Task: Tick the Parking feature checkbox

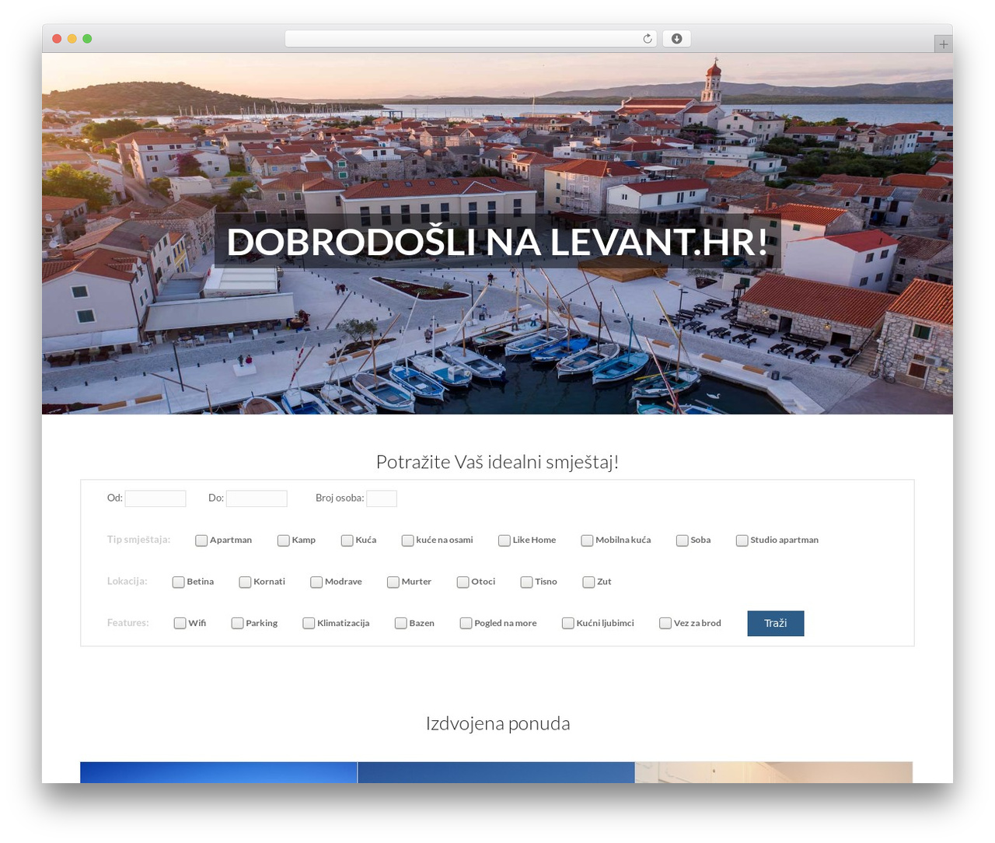Action: pyautogui.click(x=238, y=624)
